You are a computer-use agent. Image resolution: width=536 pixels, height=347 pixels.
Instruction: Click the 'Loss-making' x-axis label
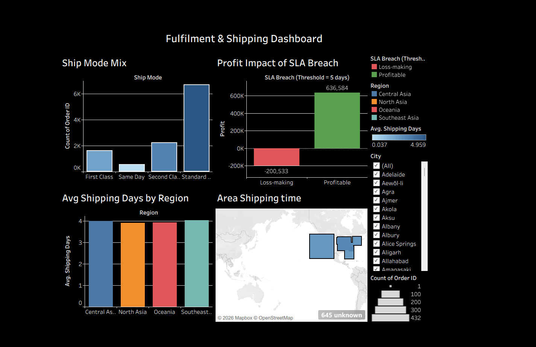[276, 182]
